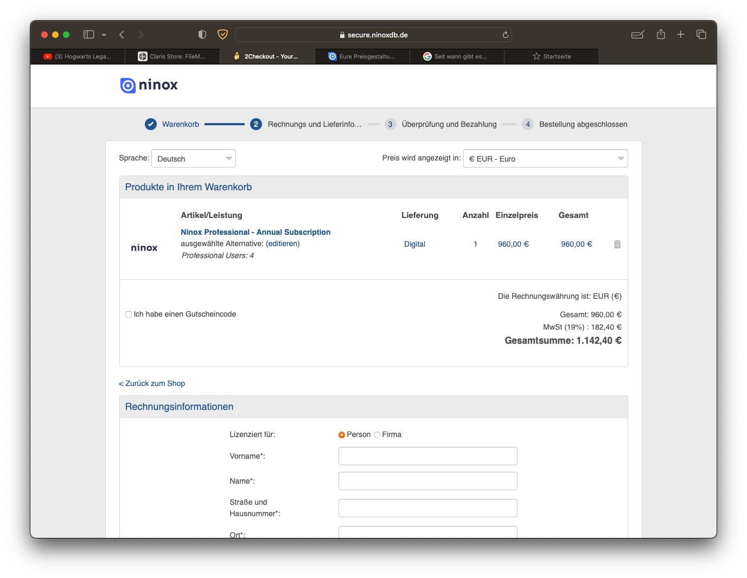Switch to the Hogwarts Legacy YouTube tab
Viewport: 747px width, 578px height.
coord(78,56)
